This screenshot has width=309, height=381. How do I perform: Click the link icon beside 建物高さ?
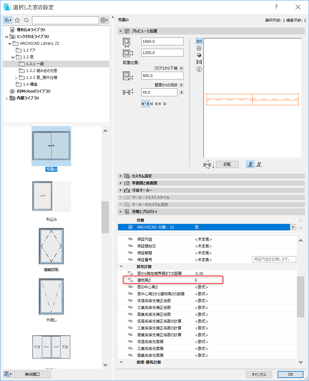[130, 280]
